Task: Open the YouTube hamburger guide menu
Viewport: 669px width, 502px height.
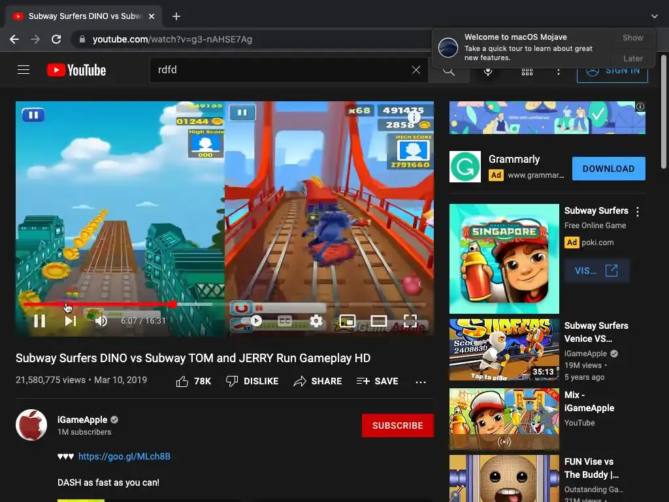Action: pyautogui.click(x=24, y=69)
